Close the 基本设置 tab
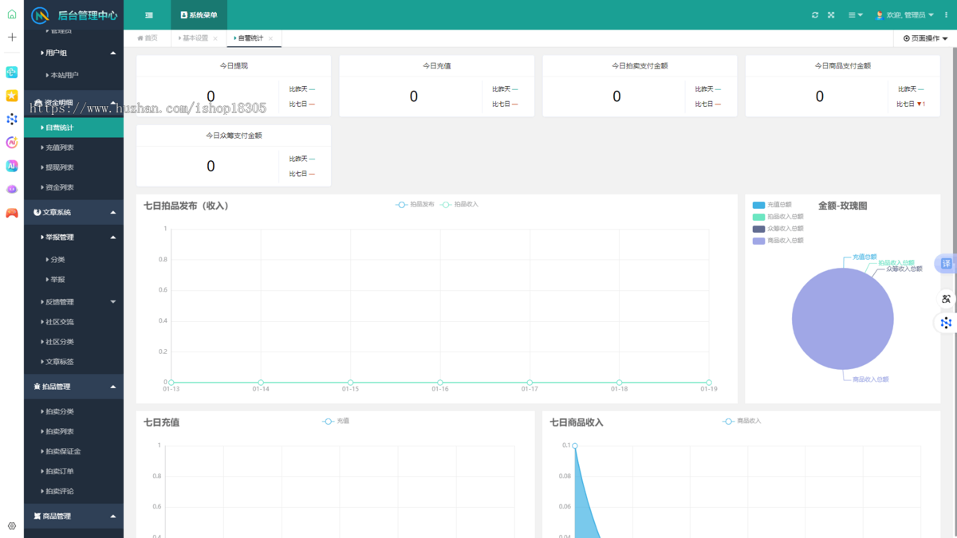Image resolution: width=957 pixels, height=538 pixels. pos(215,38)
